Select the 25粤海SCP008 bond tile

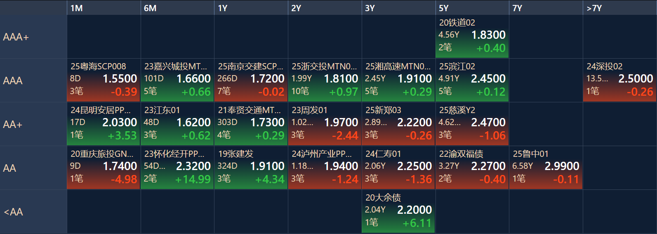(x=104, y=80)
